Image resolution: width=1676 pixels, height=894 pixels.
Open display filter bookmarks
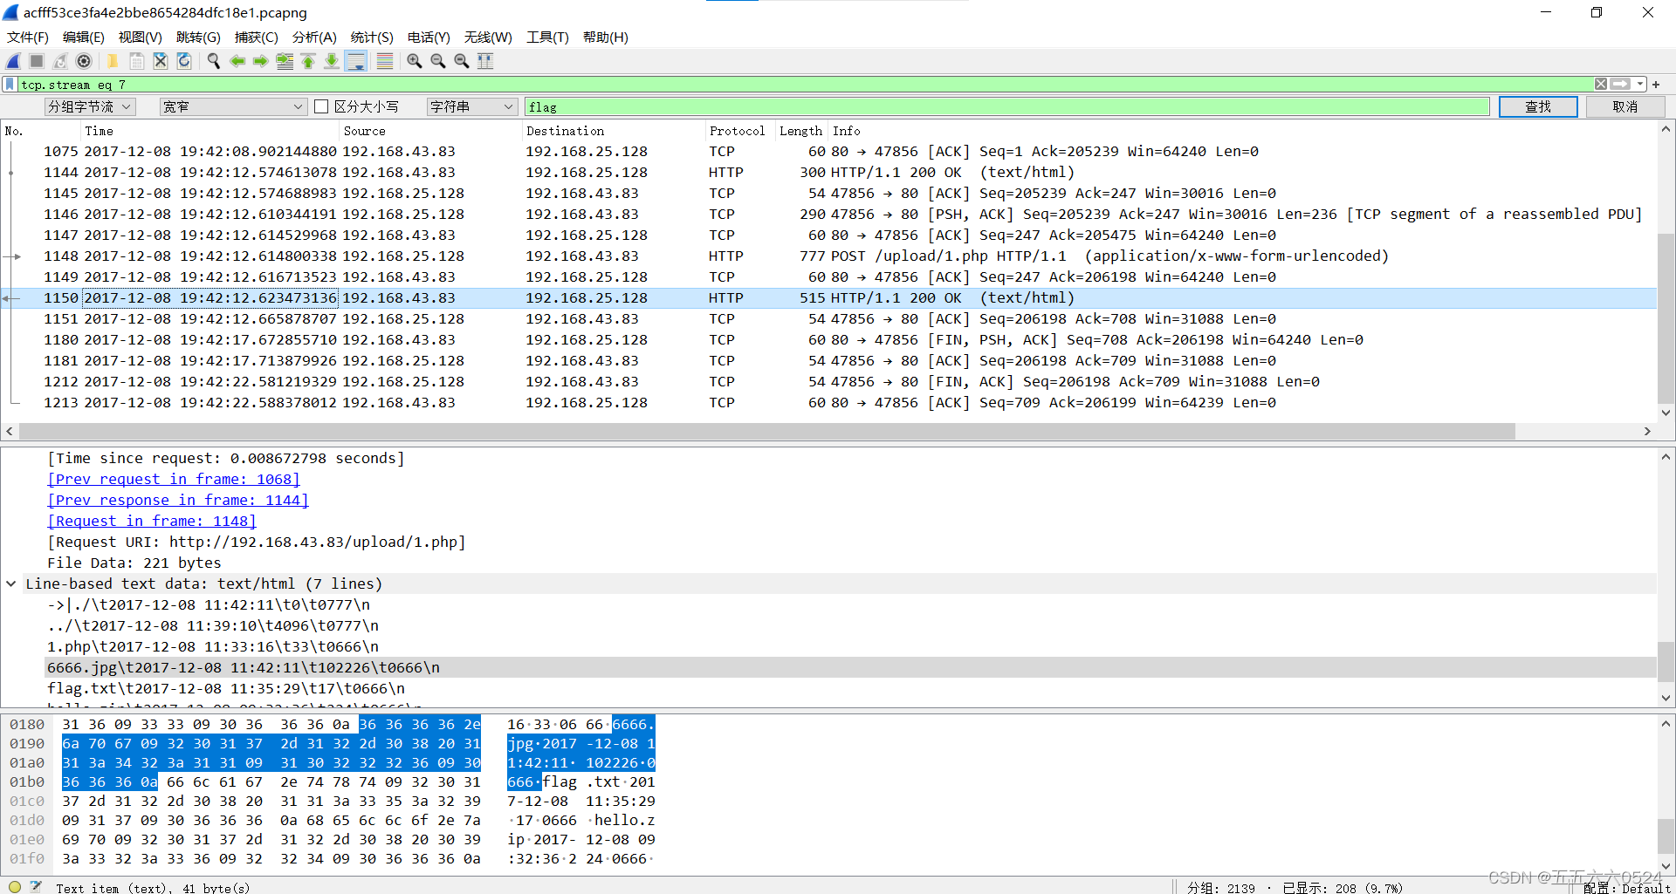(x=10, y=85)
